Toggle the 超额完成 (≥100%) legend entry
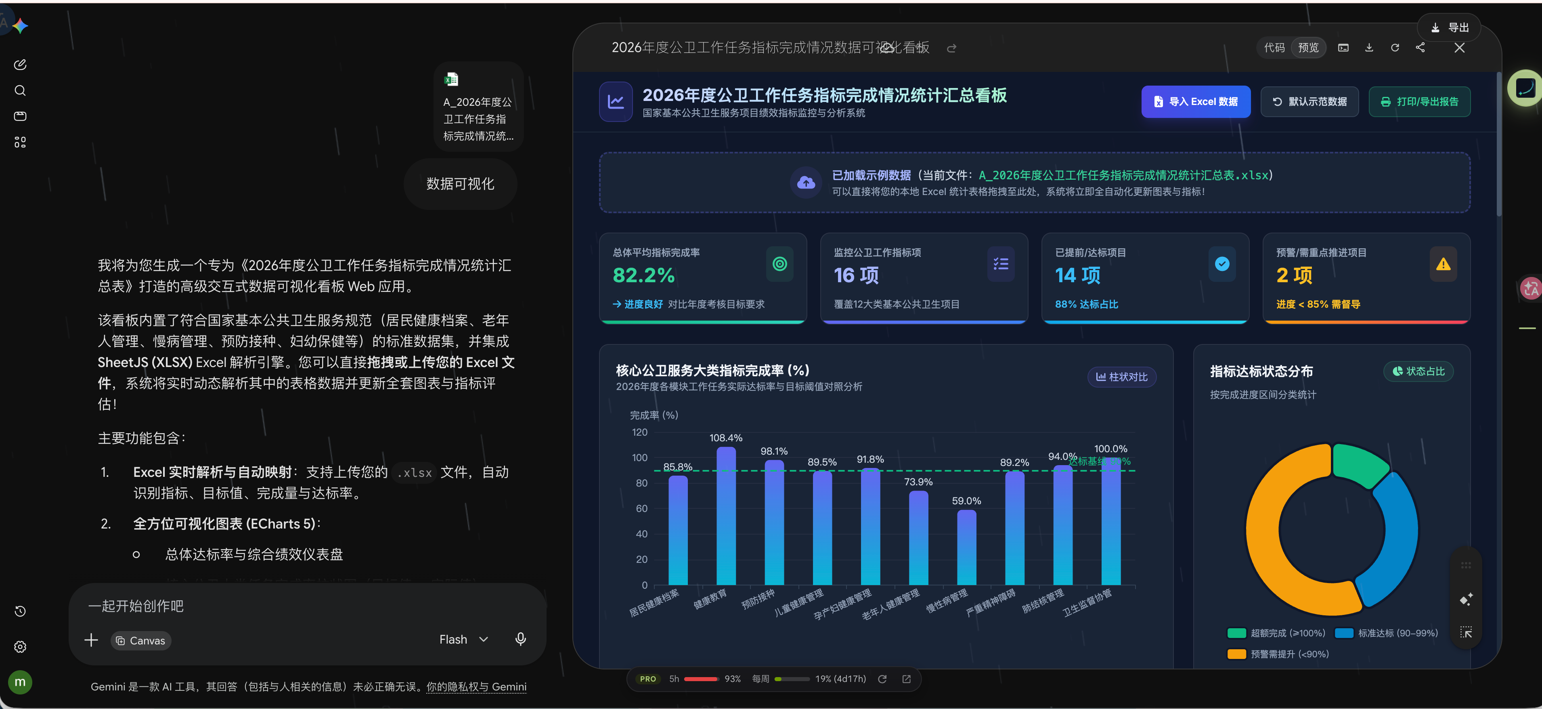This screenshot has width=1542, height=709. [x=1276, y=633]
